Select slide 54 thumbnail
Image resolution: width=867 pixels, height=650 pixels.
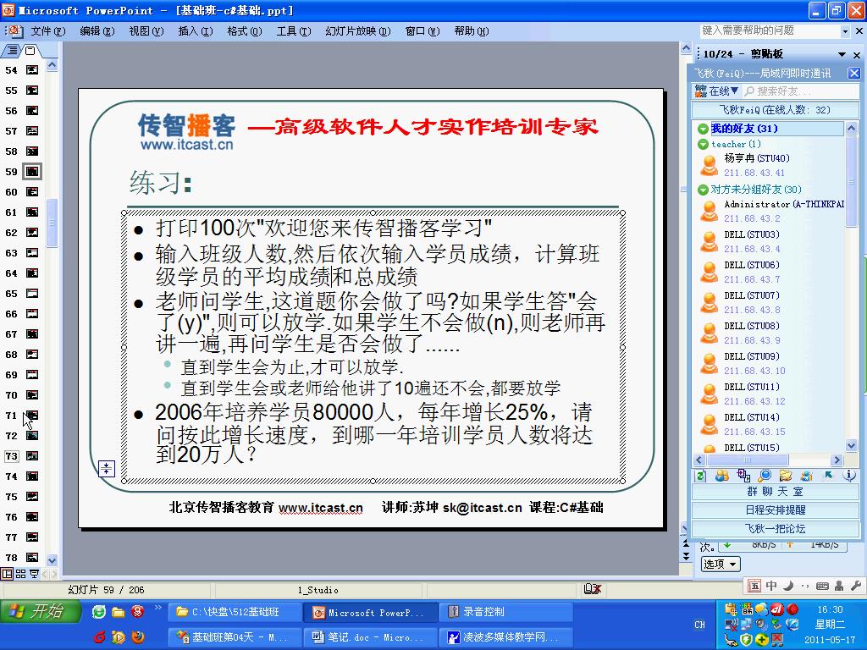pyautogui.click(x=33, y=69)
